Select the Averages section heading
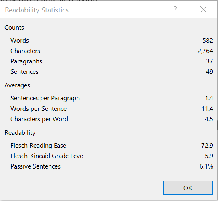Image resolution: width=218 pixels, height=201 pixels. 17,85
